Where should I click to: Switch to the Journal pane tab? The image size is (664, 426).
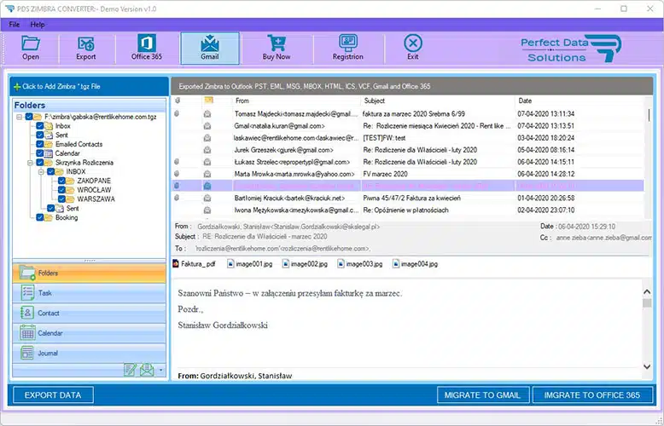(x=90, y=353)
